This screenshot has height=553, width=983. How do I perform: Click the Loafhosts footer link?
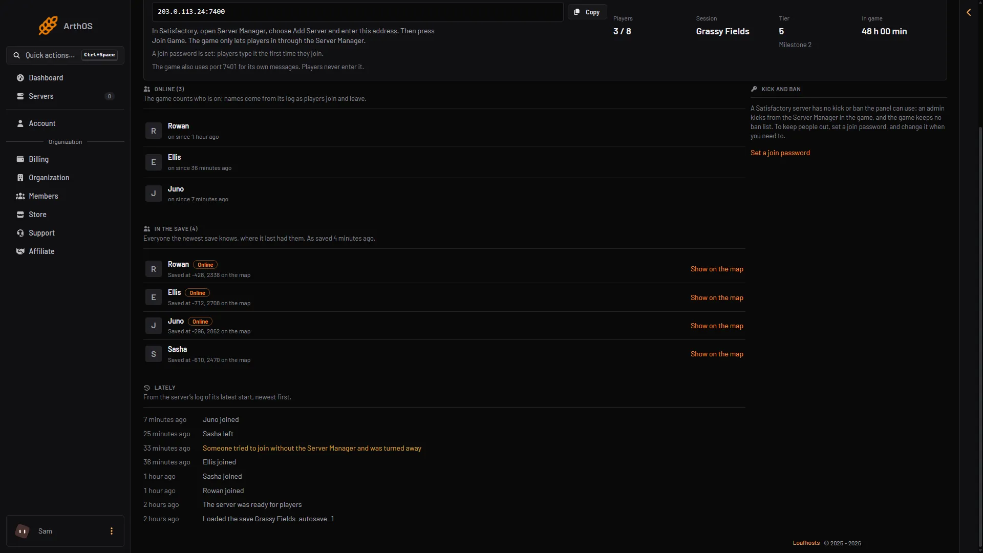pos(806,543)
